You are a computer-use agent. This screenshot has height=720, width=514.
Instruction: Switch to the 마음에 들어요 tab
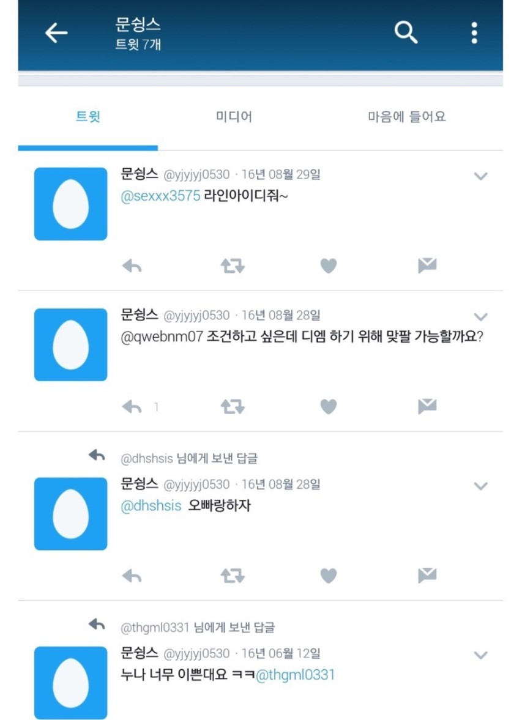[406, 117]
